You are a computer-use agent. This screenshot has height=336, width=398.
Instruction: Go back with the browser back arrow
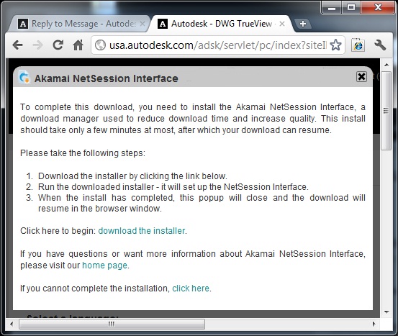tap(18, 45)
